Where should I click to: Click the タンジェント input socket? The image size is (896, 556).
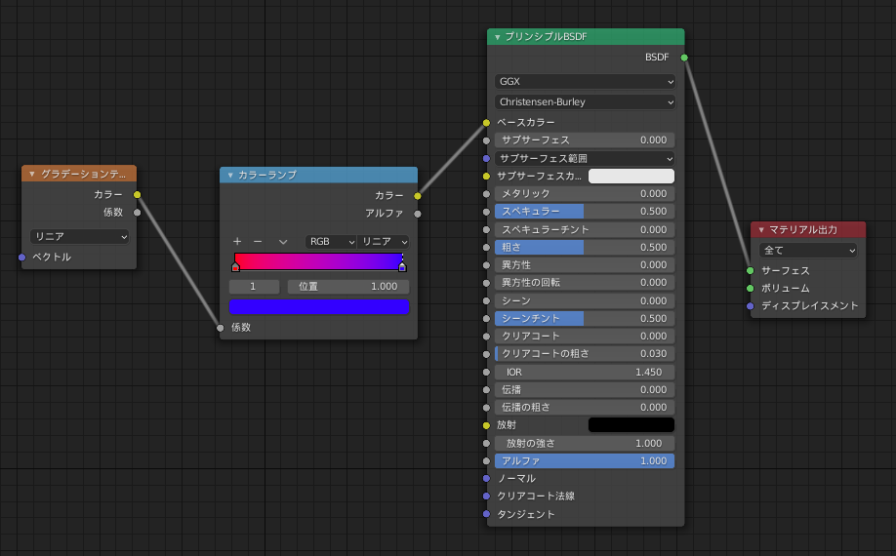coord(486,514)
